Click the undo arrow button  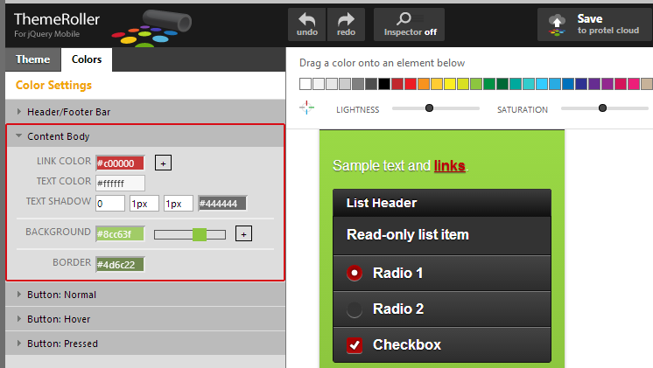pyautogui.click(x=307, y=24)
